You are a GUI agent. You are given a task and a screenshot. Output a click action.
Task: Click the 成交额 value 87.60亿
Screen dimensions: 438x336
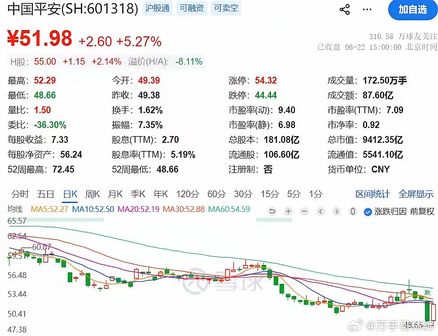pos(378,95)
